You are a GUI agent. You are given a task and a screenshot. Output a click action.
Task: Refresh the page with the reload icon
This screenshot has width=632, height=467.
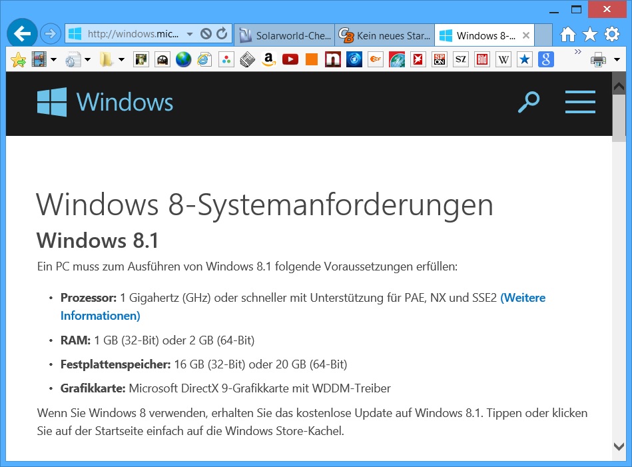(x=222, y=33)
